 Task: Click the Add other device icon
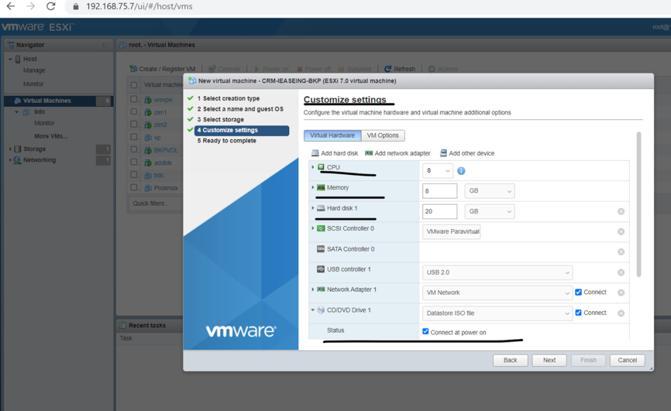(444, 153)
